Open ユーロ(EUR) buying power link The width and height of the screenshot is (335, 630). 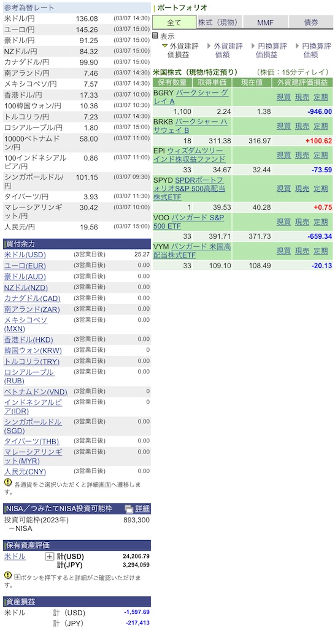[25, 266]
